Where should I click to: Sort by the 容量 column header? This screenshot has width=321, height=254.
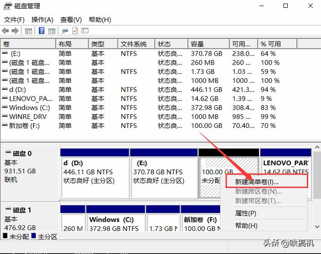coord(209,44)
